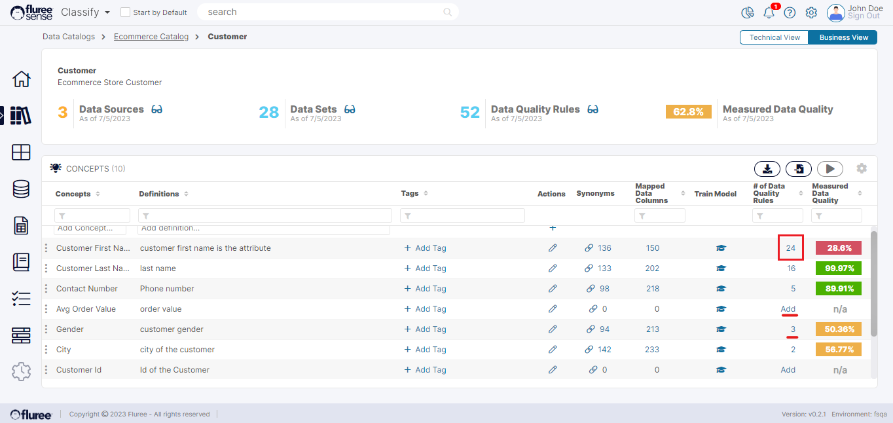Click train model icon for Contact Number
Viewport: 893px width, 423px height.
coord(721,289)
